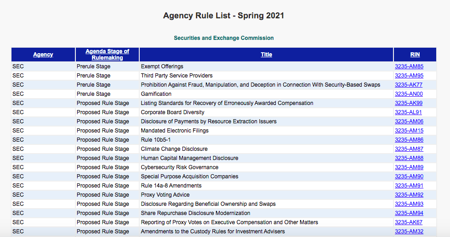Open the Gamification rule link 3235-AN00
450x237 pixels.
408,94
